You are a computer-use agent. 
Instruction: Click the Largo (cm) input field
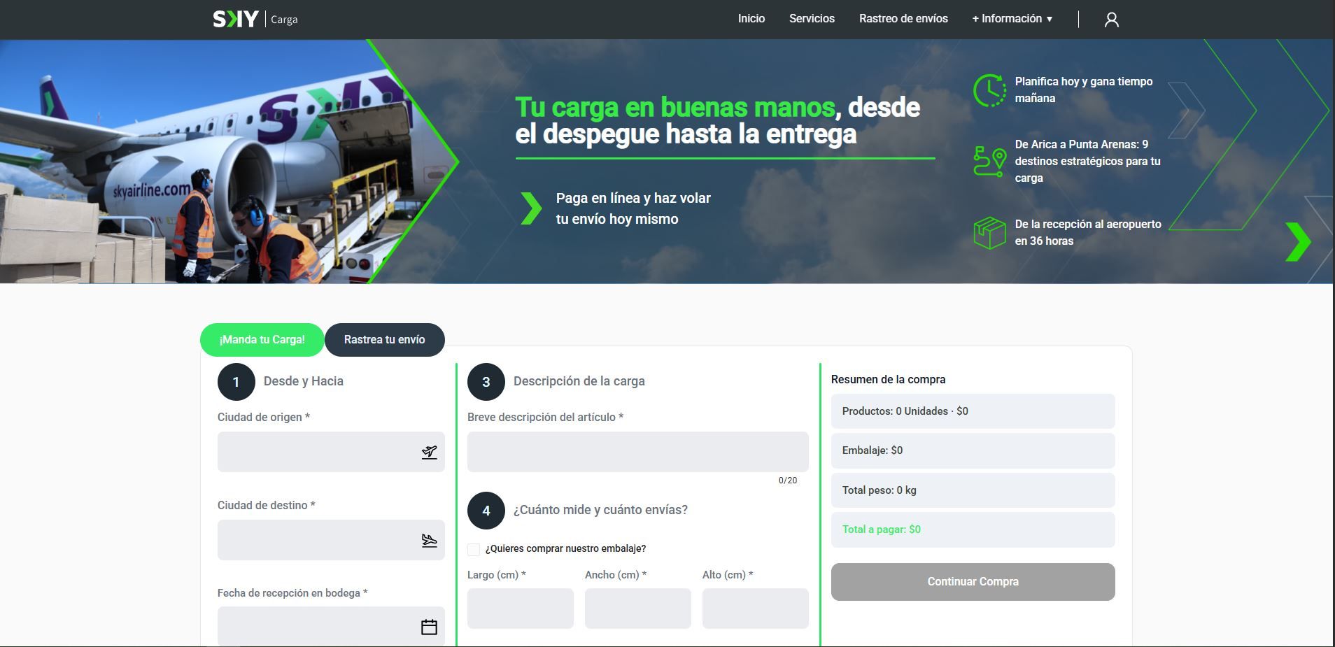tap(521, 608)
